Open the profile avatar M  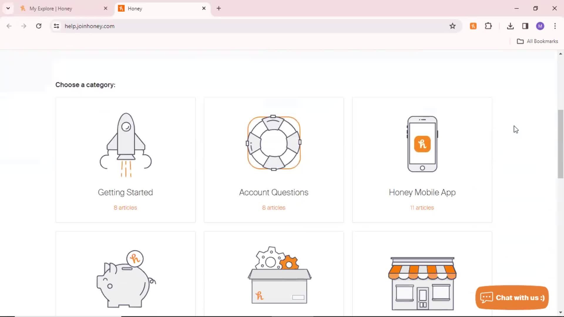pos(540,26)
